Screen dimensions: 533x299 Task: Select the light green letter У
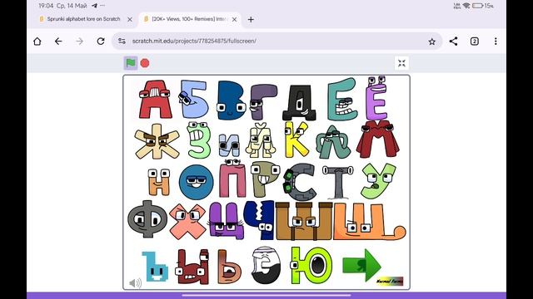(x=378, y=181)
